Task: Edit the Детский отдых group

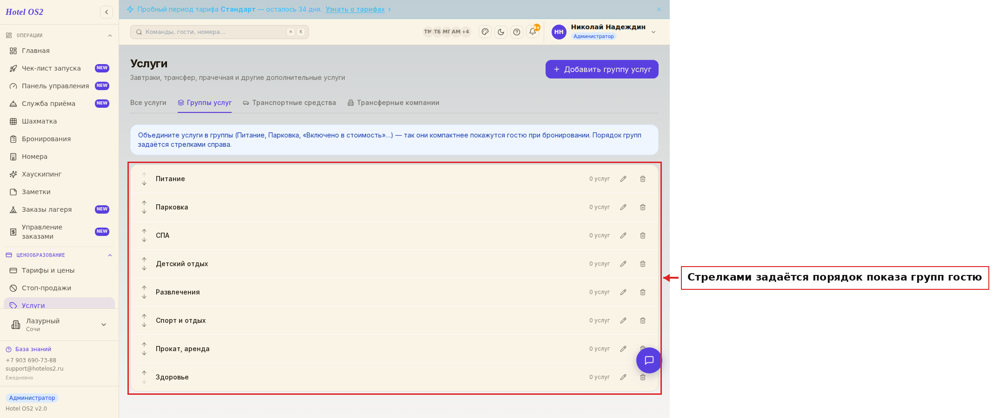Action: [623, 264]
